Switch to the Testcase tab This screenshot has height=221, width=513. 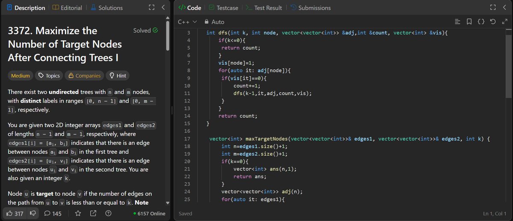(x=224, y=8)
